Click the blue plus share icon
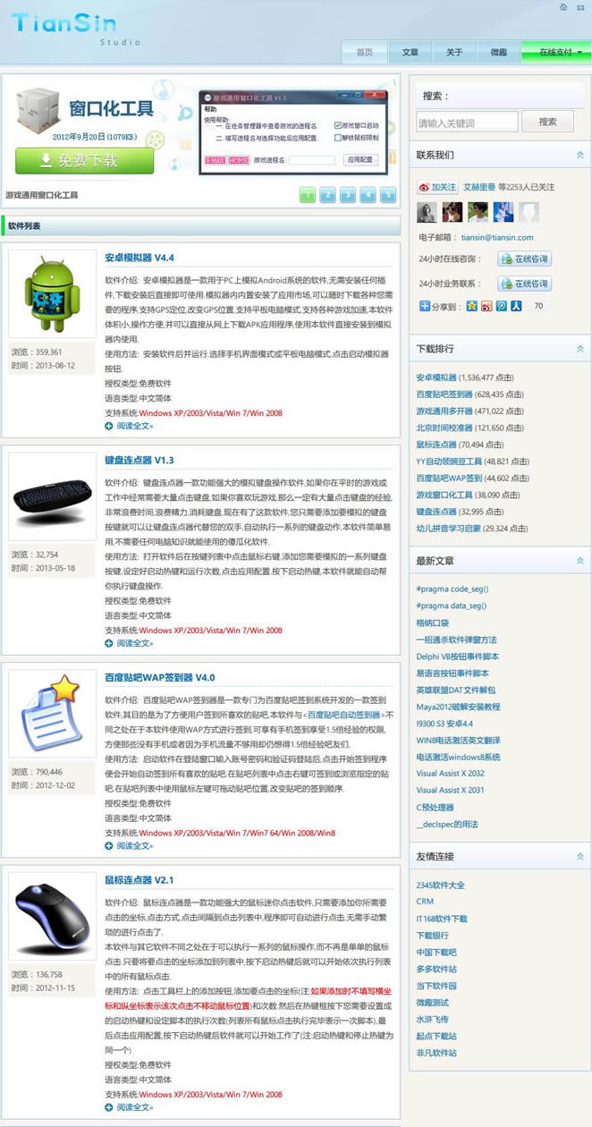Viewport: 592px width, 1127px height. click(425, 306)
